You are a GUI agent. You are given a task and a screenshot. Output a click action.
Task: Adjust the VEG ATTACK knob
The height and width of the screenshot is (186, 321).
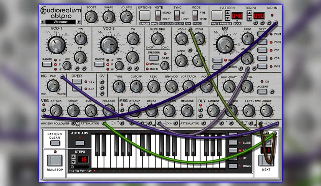[56, 111]
